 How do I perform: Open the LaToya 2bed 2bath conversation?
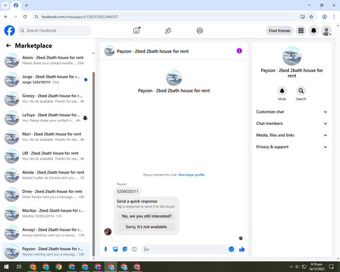coord(46,118)
